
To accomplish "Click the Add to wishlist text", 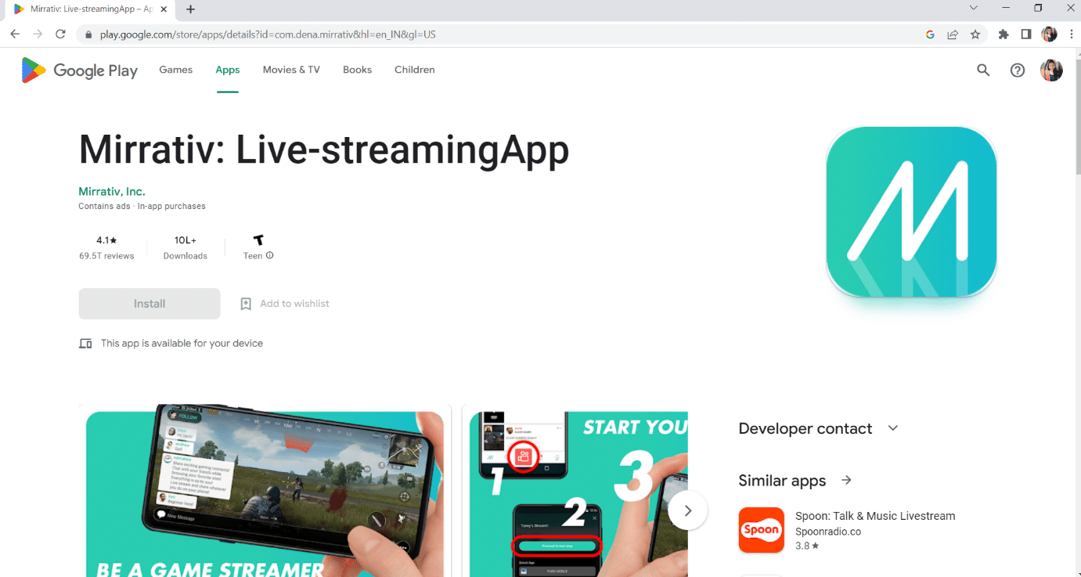I will pyautogui.click(x=295, y=304).
